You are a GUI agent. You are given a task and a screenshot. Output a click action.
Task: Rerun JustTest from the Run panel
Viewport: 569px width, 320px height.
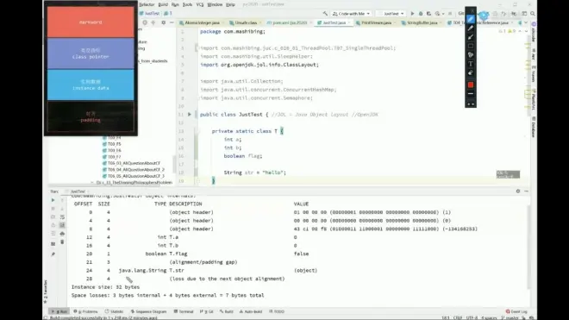coord(53,200)
